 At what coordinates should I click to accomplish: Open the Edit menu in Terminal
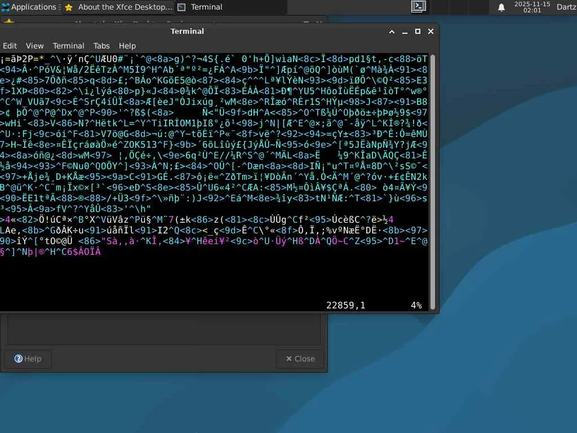click(x=10, y=46)
